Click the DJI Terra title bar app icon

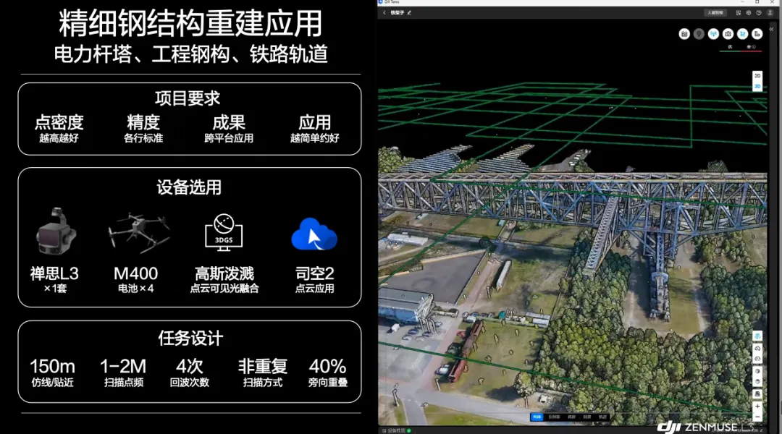click(381, 2)
